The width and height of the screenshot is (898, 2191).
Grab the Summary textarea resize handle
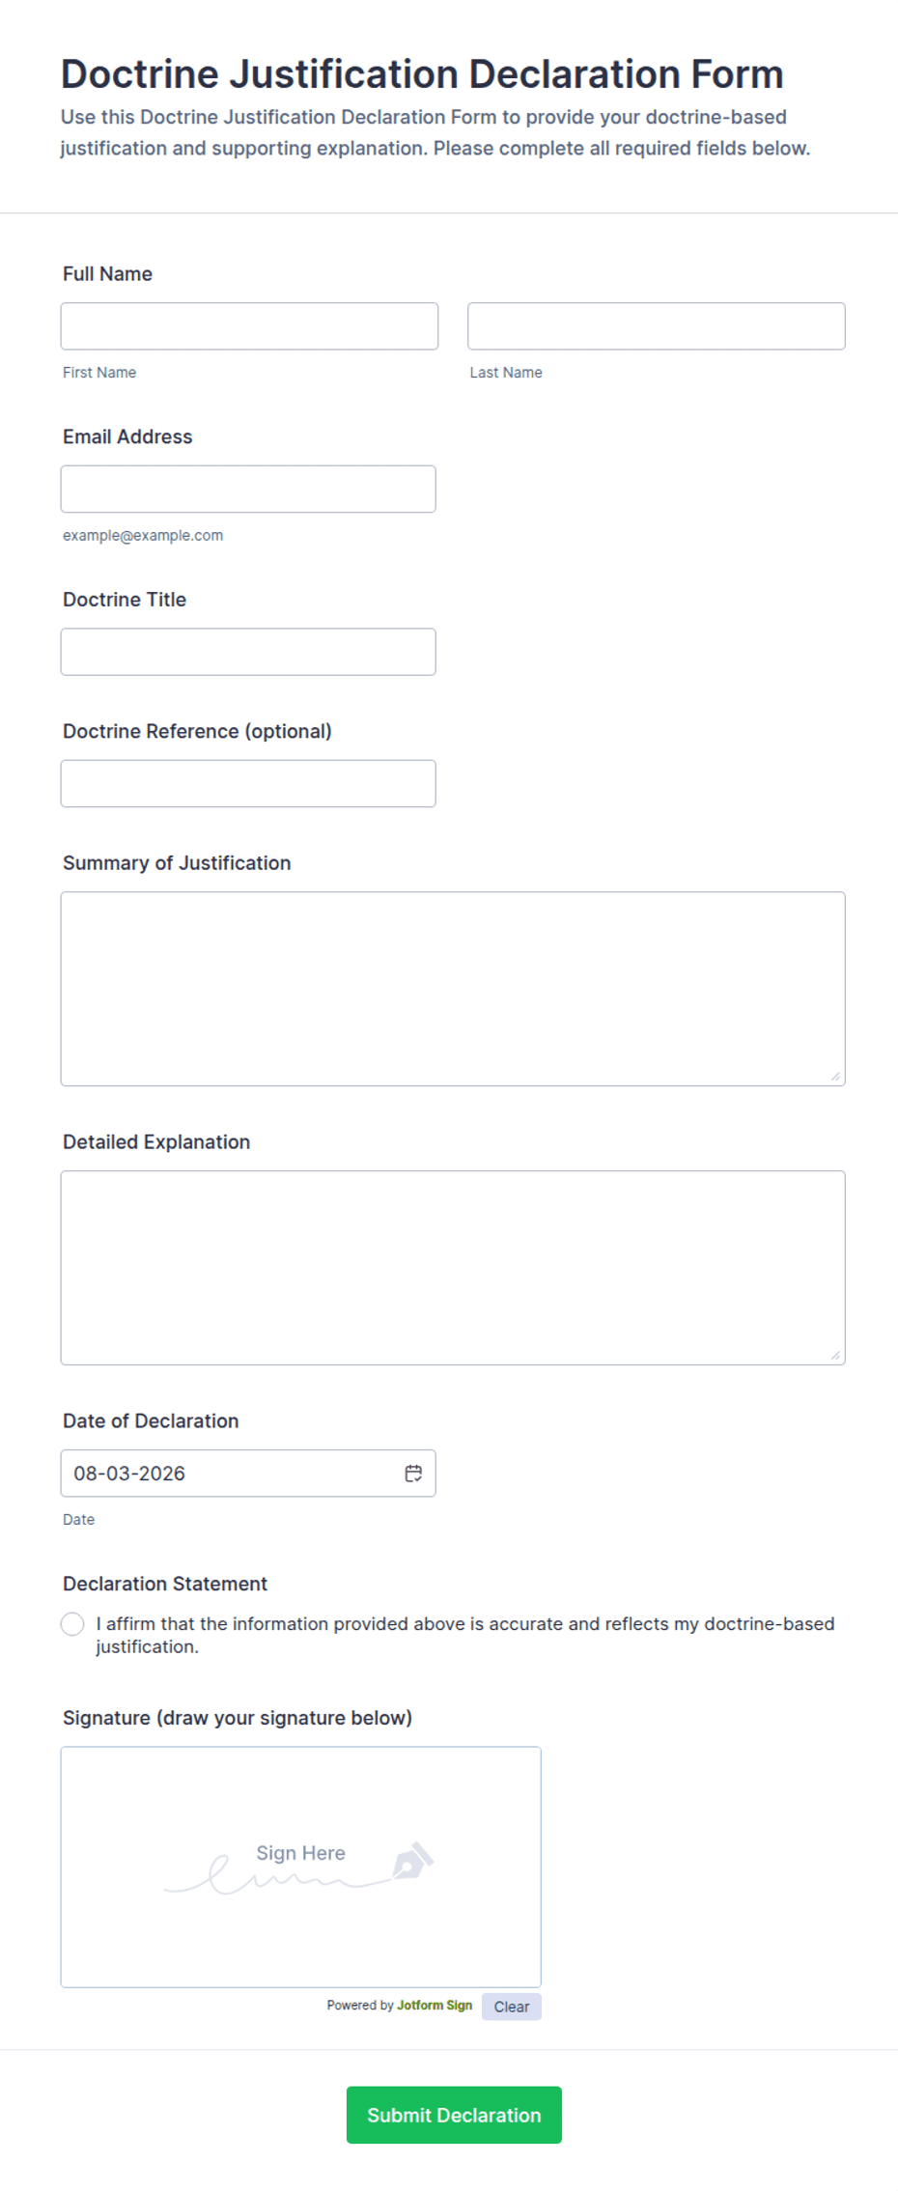(x=835, y=1076)
